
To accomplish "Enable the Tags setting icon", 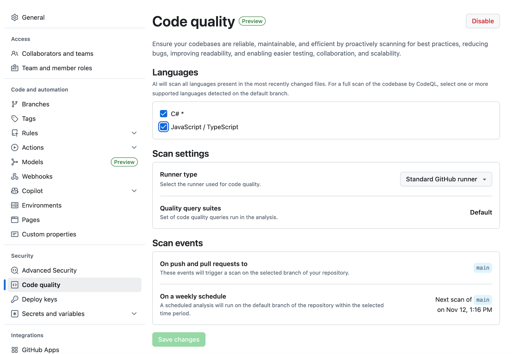I will tap(15, 118).
